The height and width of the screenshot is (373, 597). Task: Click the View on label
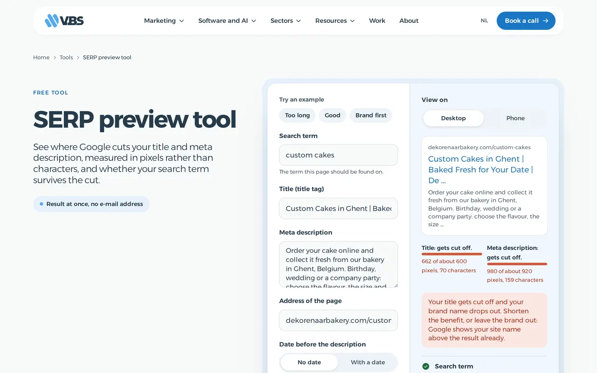[x=435, y=100]
